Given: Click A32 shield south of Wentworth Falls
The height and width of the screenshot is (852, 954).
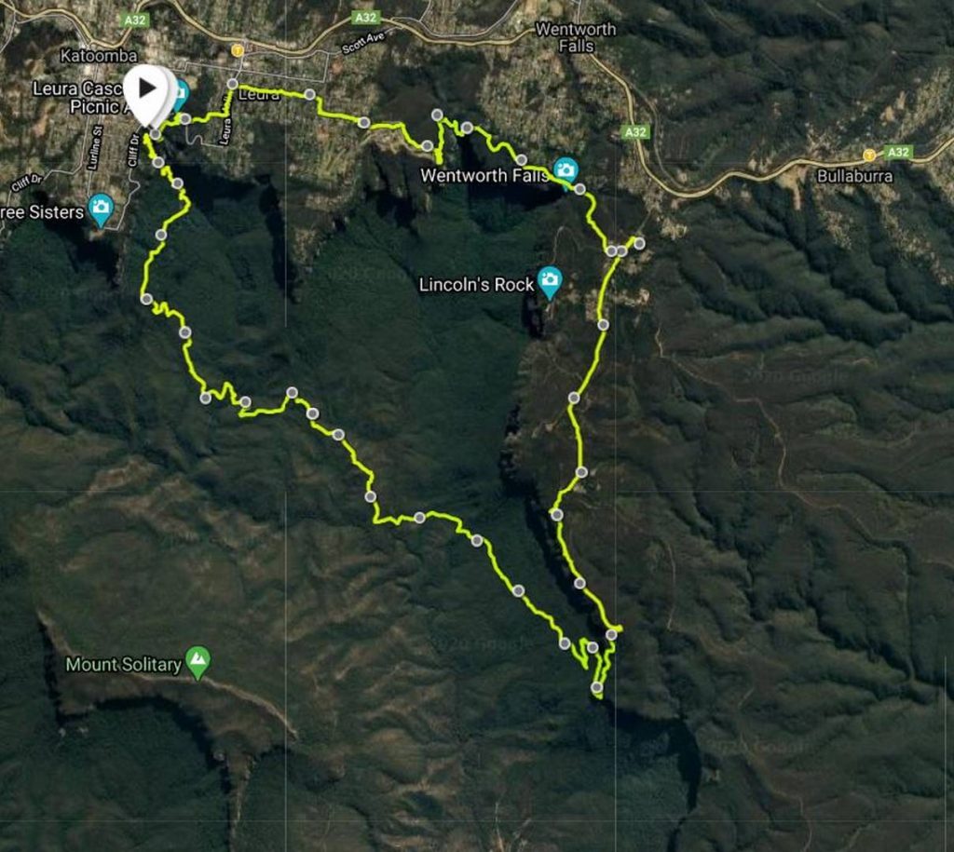Looking at the screenshot, I should pos(635,132).
